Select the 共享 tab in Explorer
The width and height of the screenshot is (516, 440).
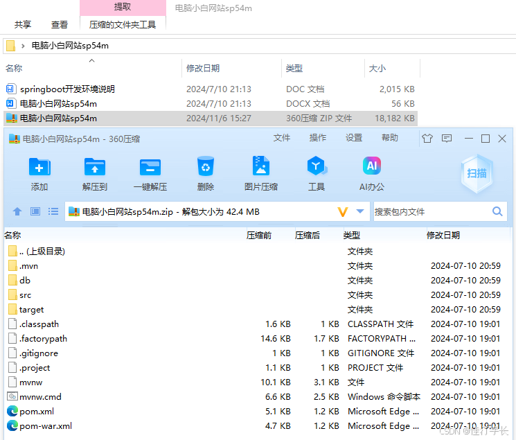(23, 25)
